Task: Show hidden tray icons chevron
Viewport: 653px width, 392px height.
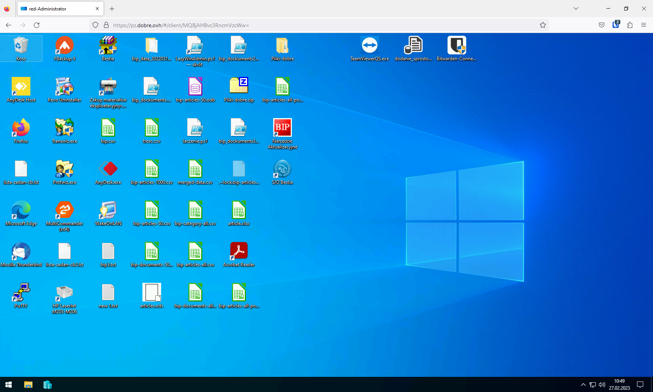Action: click(x=583, y=385)
